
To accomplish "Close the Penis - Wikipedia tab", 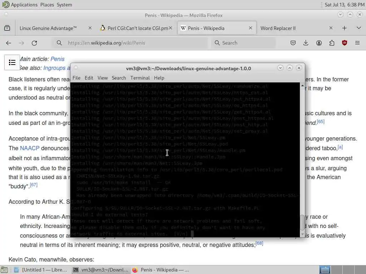I will (x=251, y=28).
